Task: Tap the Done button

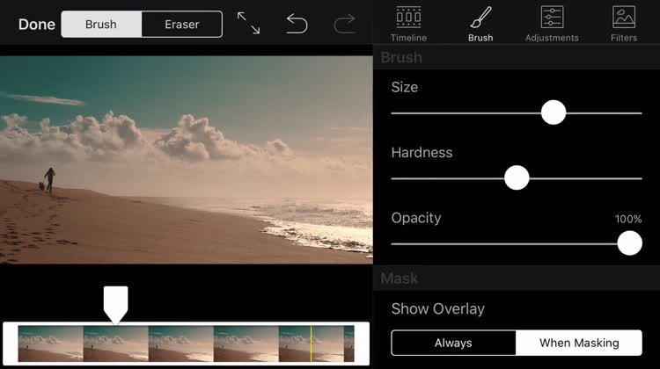Action: click(x=37, y=25)
